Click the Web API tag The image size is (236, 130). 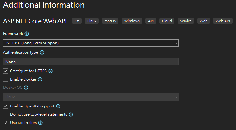223,21
